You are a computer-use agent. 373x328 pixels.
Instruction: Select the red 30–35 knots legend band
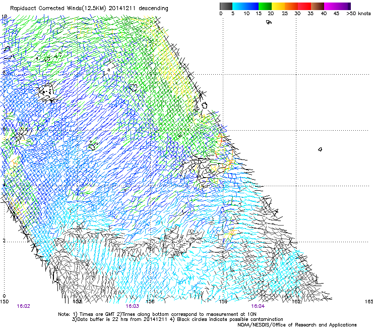(x=304, y=6)
